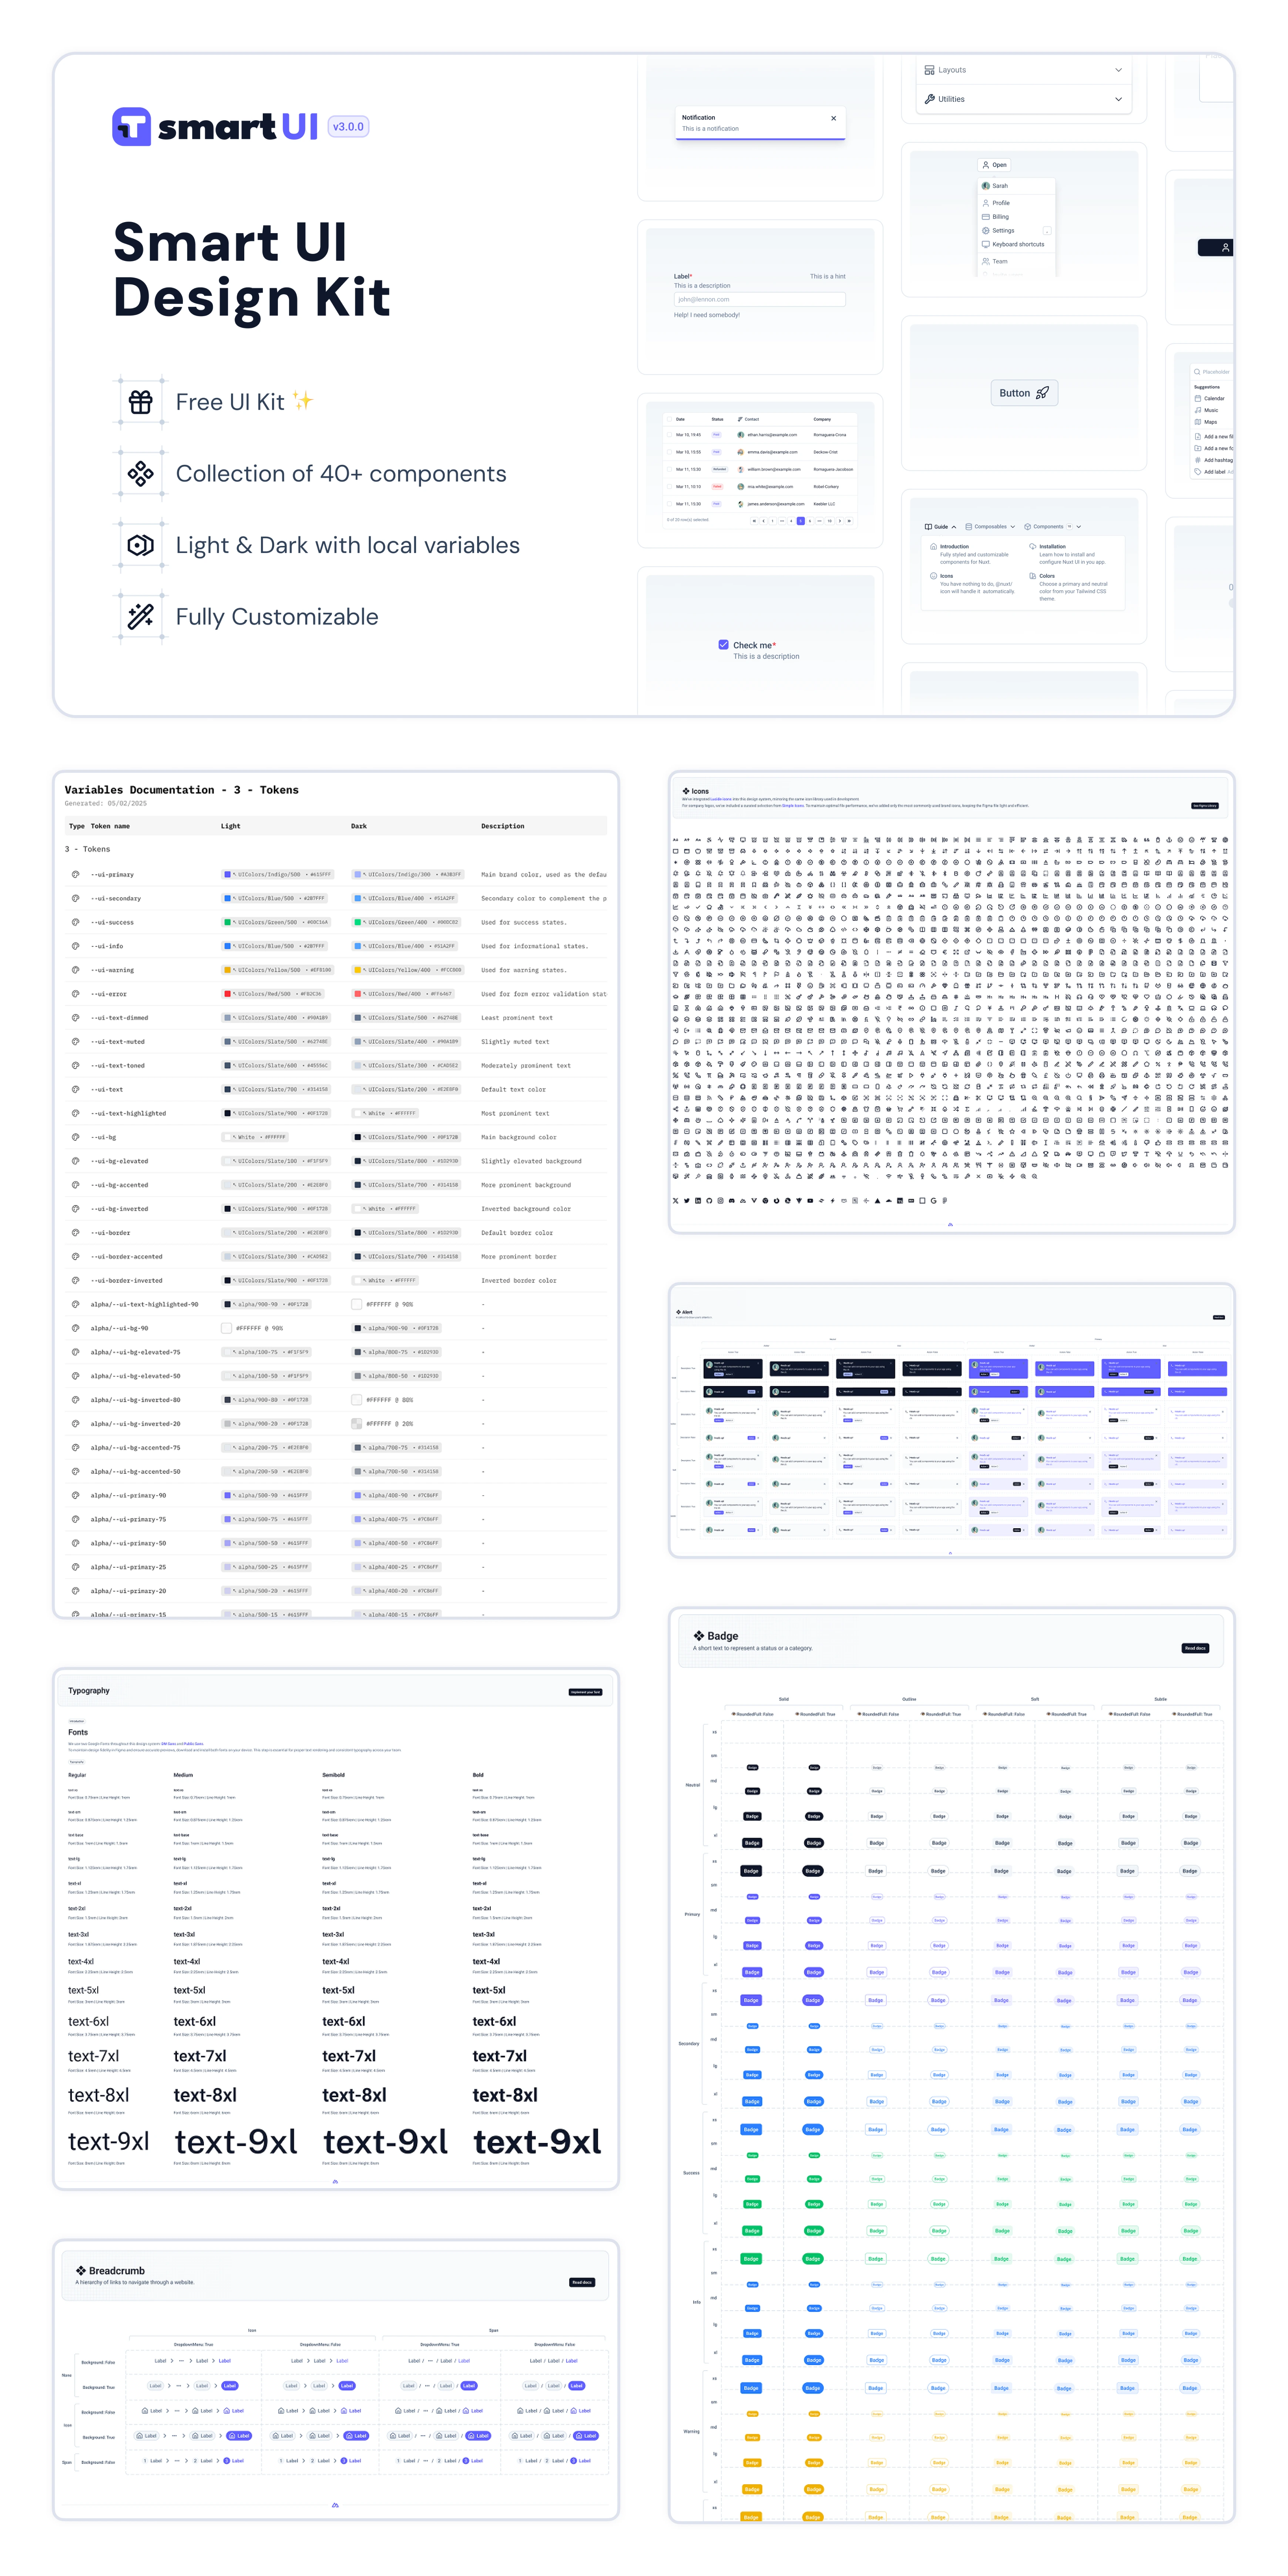Click the Calendar suggestion icon
Screen dimensions: 1288x2576
coord(1198,399)
